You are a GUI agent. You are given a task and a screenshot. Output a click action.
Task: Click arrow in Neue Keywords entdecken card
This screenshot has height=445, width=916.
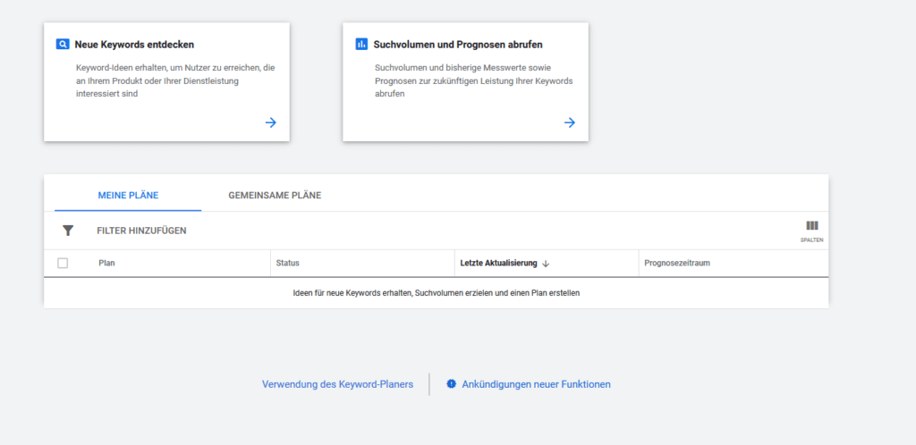[271, 122]
